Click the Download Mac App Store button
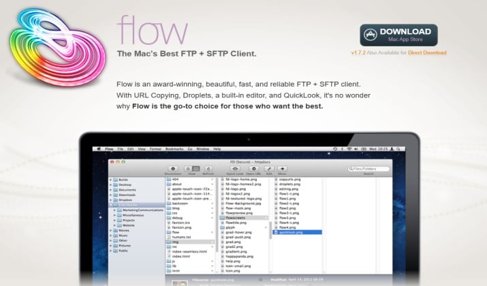The height and width of the screenshot is (286, 487). tap(398, 35)
